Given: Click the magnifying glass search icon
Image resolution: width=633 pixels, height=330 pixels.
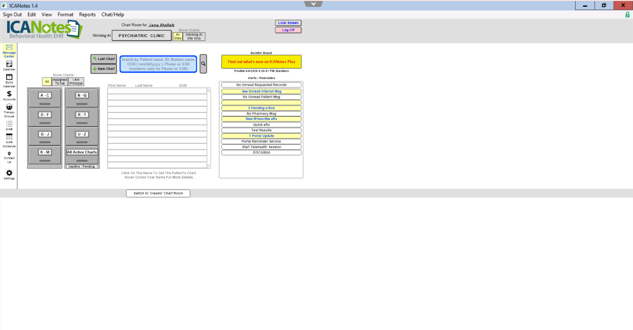Looking at the screenshot, I should tap(203, 64).
